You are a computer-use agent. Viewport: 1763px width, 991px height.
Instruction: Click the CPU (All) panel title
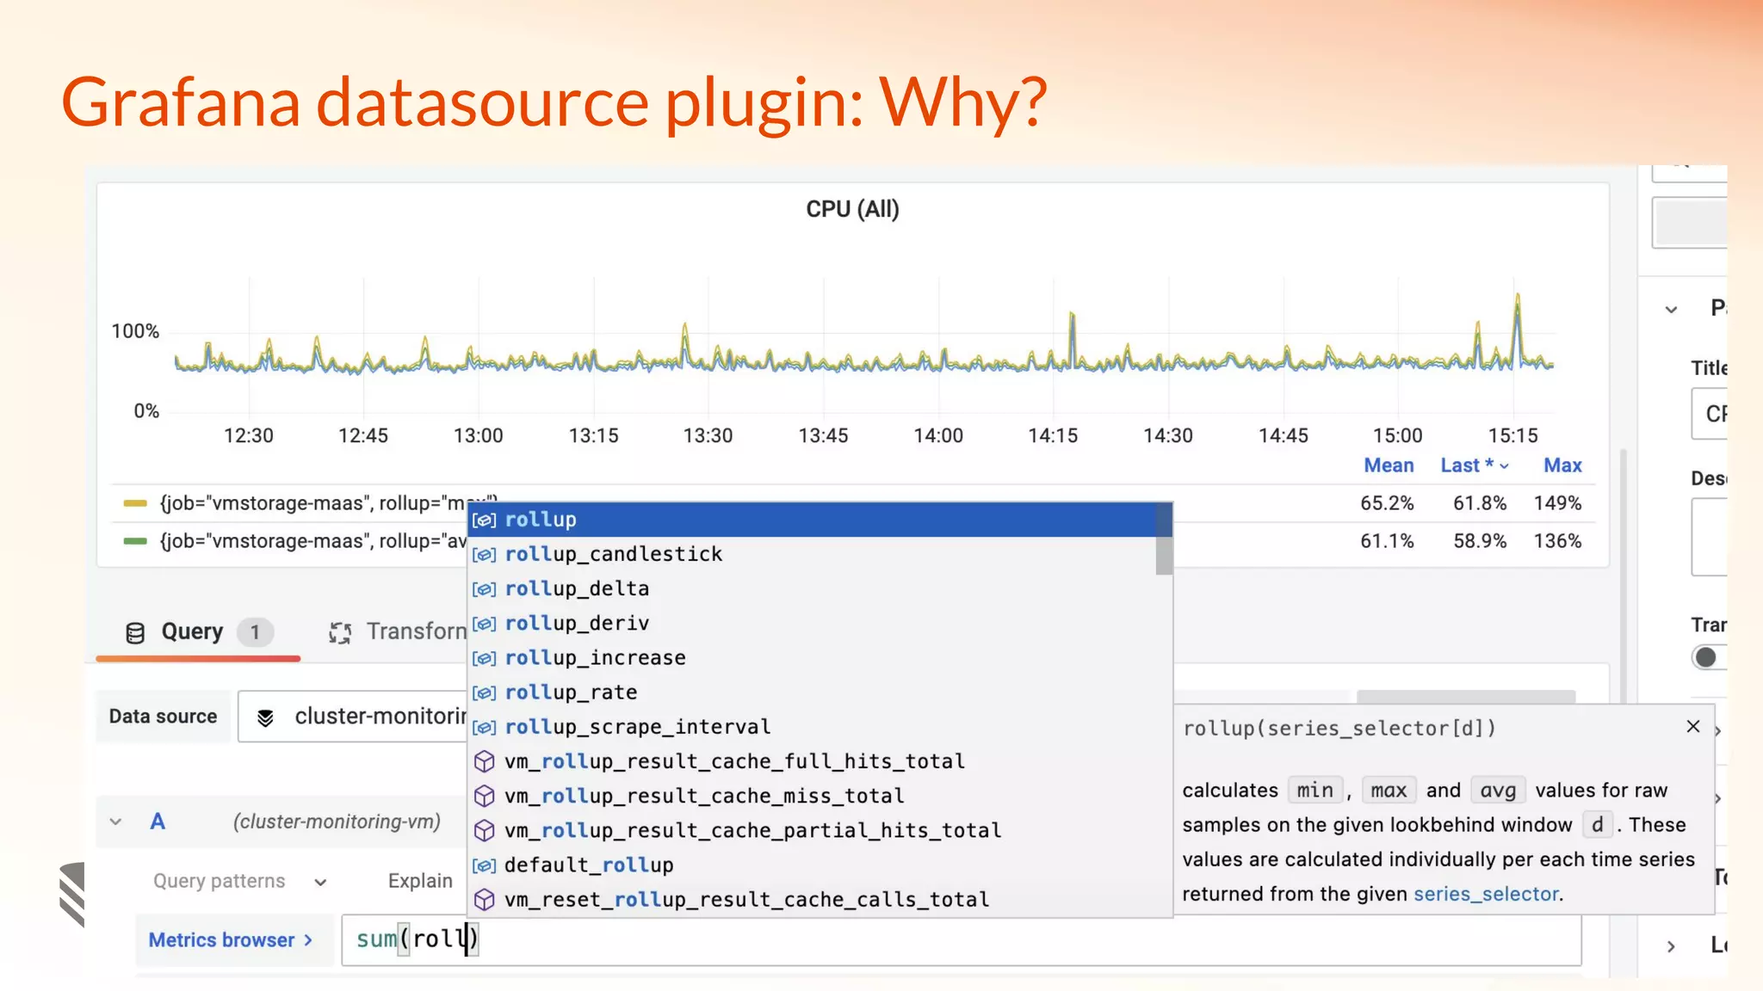pyautogui.click(x=852, y=209)
